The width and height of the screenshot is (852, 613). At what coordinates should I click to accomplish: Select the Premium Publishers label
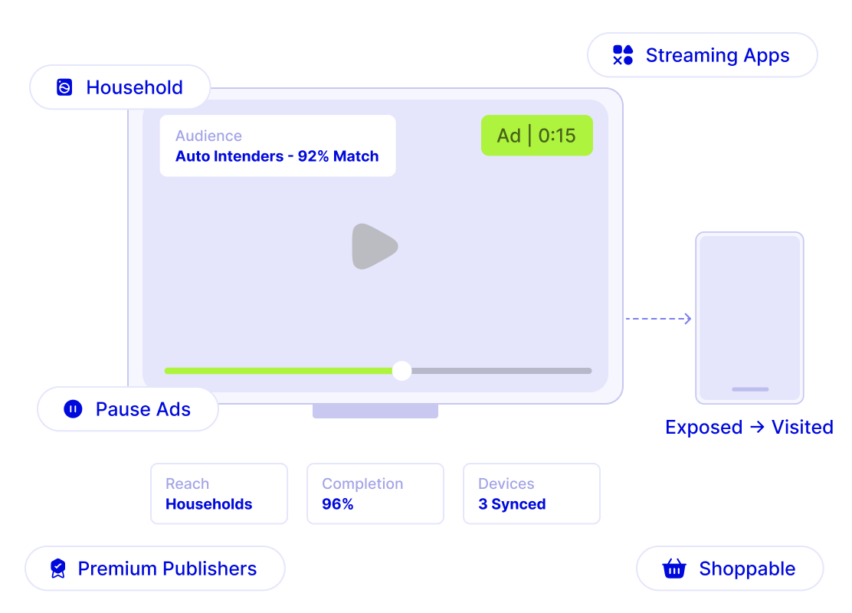click(167, 569)
